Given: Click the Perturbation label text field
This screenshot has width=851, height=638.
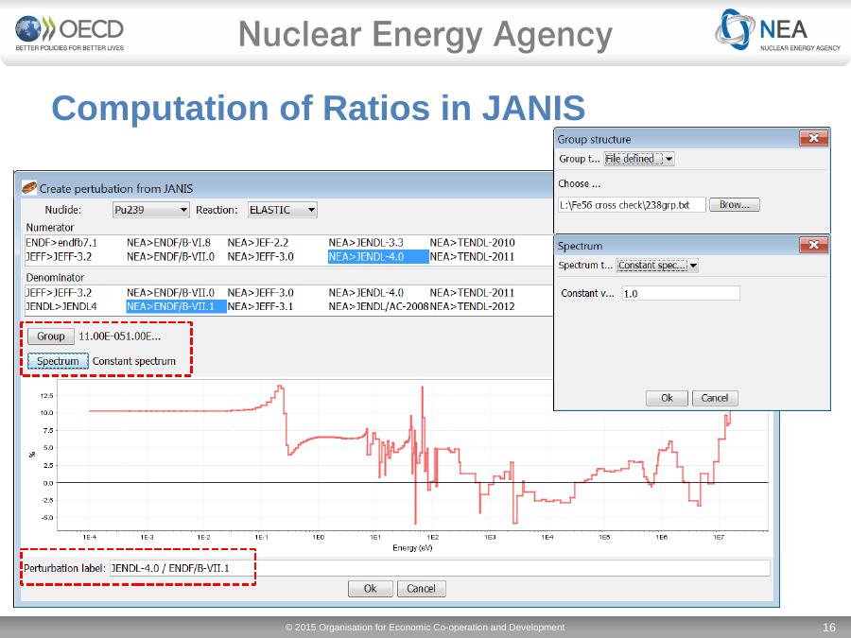Looking at the screenshot, I should tap(440, 568).
